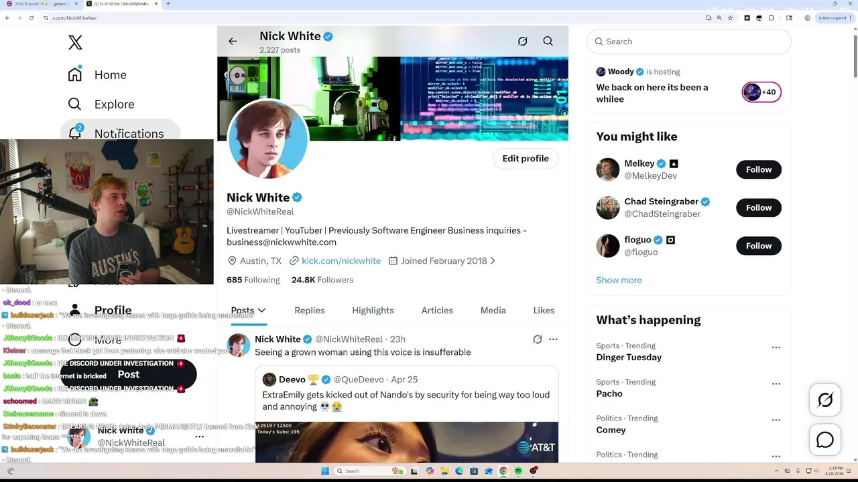Click the Edit profile button
This screenshot has width=858, height=482.
(x=526, y=159)
